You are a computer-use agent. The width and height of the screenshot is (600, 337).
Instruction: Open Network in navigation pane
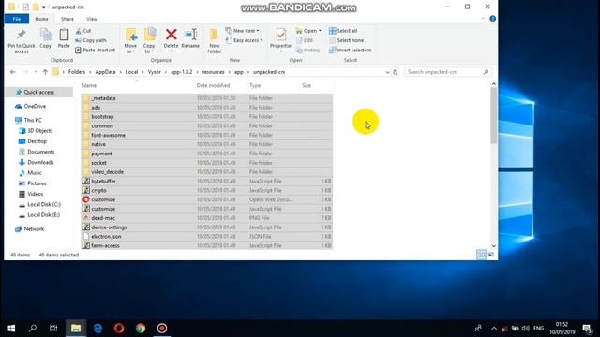[x=34, y=228]
